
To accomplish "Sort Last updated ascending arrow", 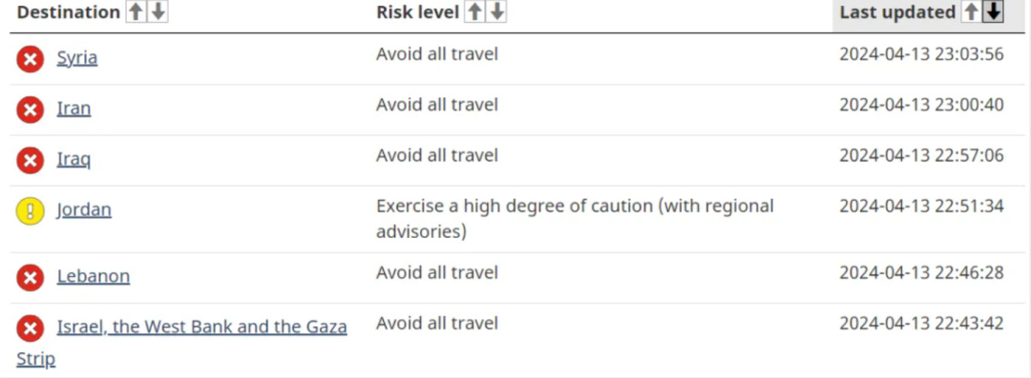I will (971, 11).
